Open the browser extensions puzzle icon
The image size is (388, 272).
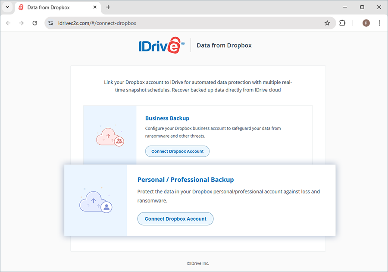(342, 23)
